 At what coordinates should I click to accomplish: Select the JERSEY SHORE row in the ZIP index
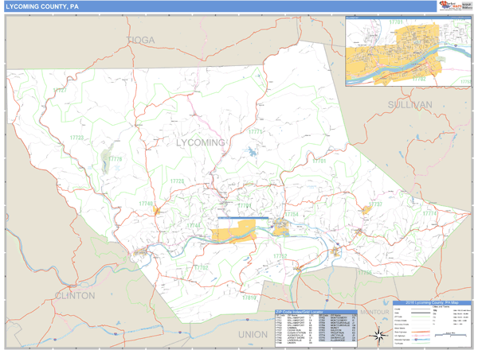click(x=294, y=338)
